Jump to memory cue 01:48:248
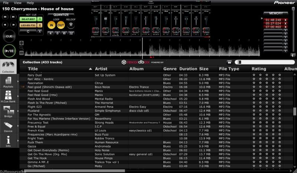 coord(273,20)
